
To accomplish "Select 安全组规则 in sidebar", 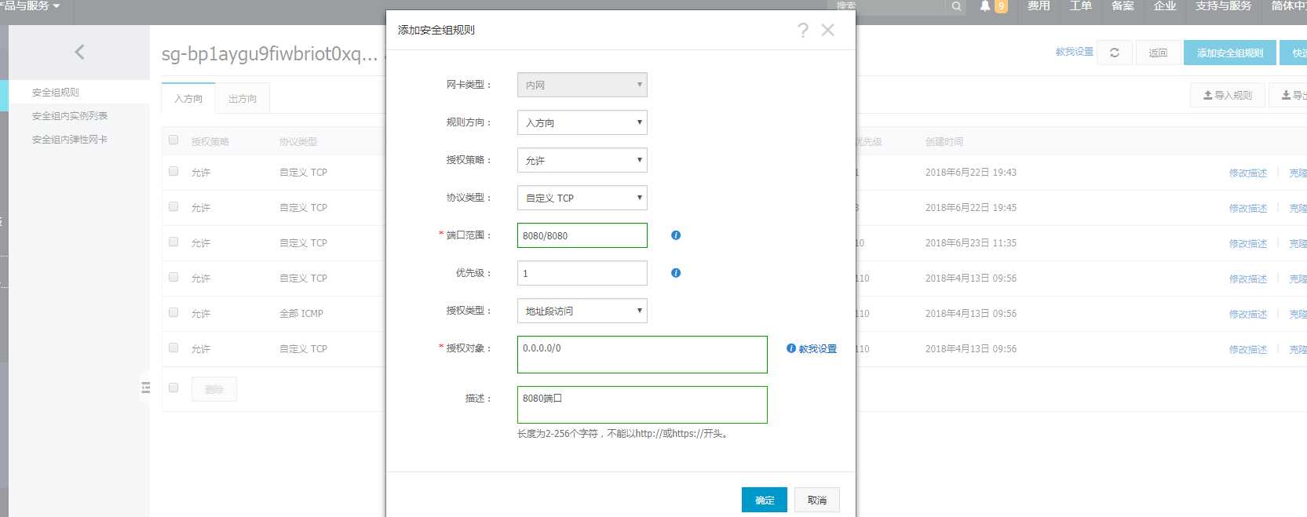I will click(x=56, y=93).
